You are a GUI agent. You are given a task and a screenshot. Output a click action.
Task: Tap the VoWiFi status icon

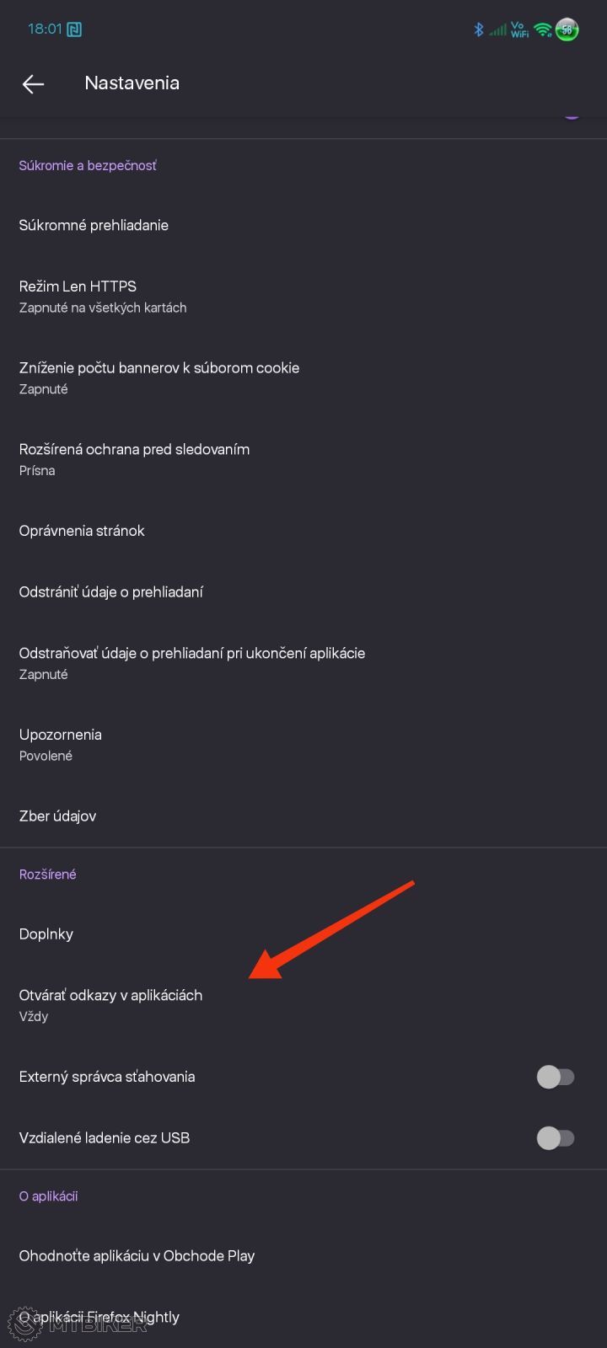pyautogui.click(x=519, y=29)
